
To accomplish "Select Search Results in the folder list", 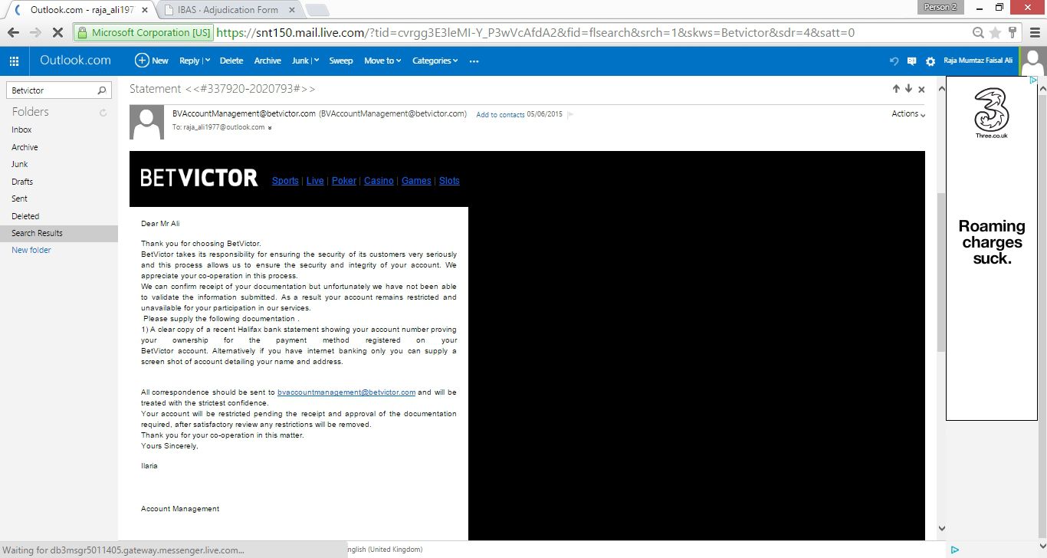I will tap(59, 233).
